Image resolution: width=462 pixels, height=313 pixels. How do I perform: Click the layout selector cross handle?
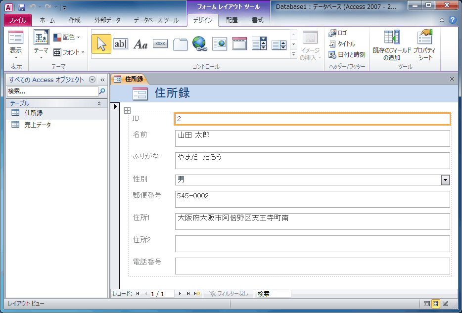click(x=127, y=110)
